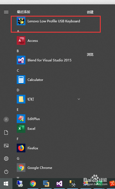
Task: Open the blue-yellow stacked-bars taskbar icon
Action: (x=46, y=184)
